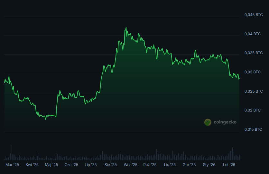Select the Lut '26 axis label
Screen dimensions: 269x174
click(x=229, y=165)
